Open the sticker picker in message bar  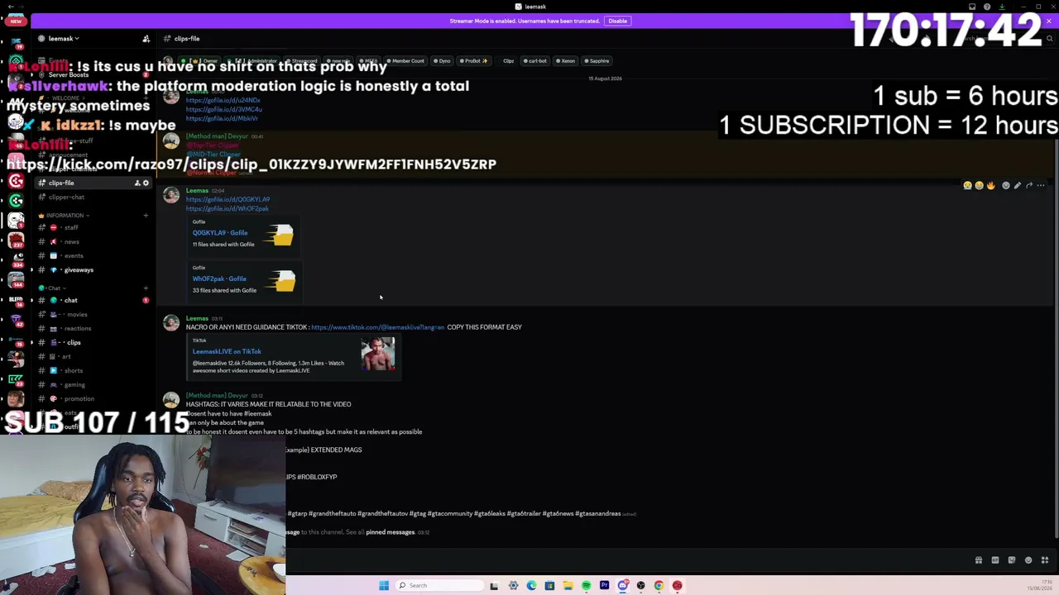pyautogui.click(x=1012, y=560)
